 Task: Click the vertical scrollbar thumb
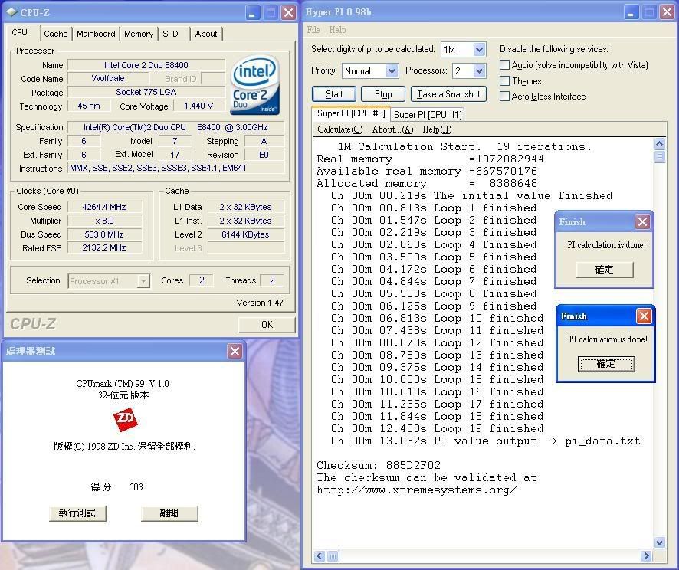coord(660,156)
